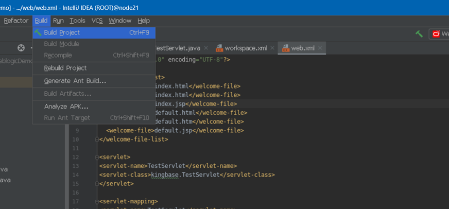
Task: Collapse the servlet-mapping element fold marker
Action: [96, 201]
